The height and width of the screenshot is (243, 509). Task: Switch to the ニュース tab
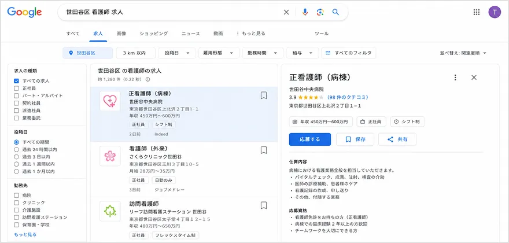point(191,34)
